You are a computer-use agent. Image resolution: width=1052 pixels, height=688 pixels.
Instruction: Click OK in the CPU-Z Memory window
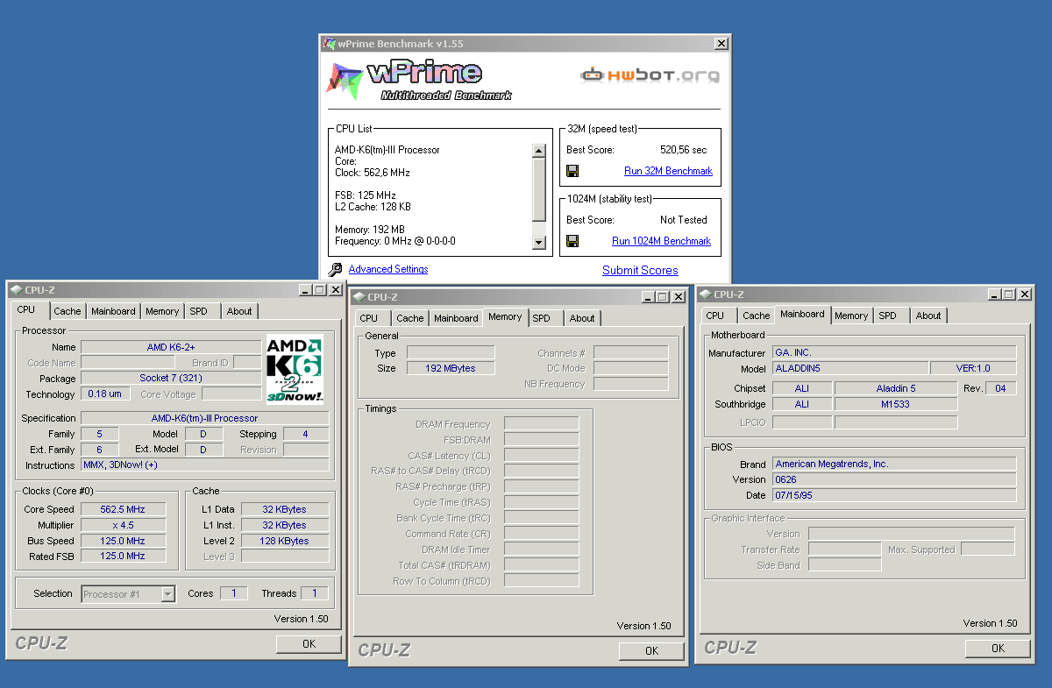[651, 650]
